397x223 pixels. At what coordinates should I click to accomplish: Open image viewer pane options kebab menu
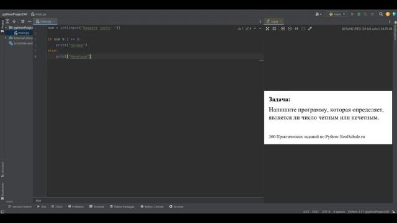pos(390,22)
